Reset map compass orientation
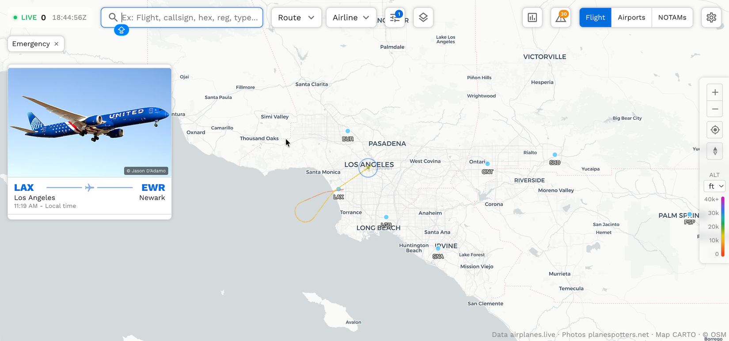 coord(715,151)
